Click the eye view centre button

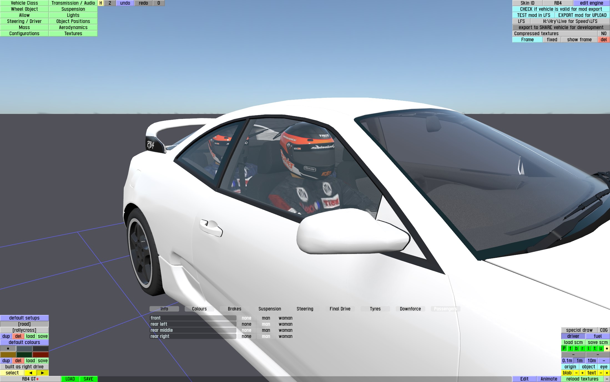[x=604, y=367]
